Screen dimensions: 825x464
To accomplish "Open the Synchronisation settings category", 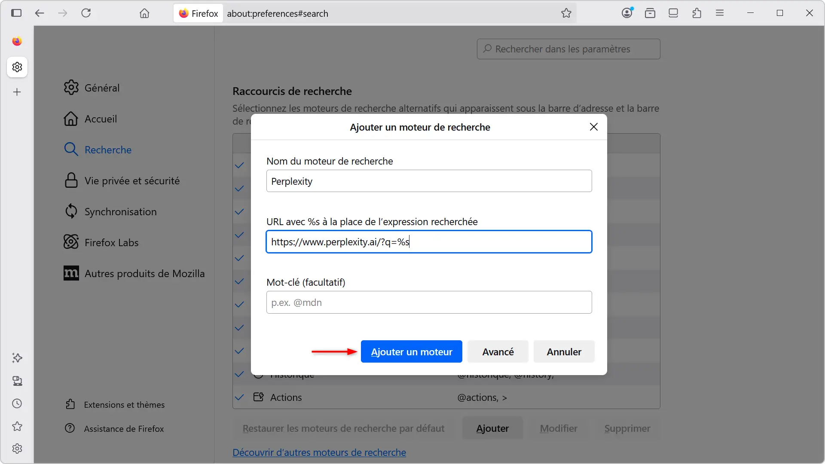I will click(110, 211).
